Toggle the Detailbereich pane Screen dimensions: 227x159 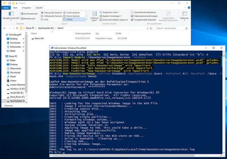pyautogui.click(x=28, y=18)
